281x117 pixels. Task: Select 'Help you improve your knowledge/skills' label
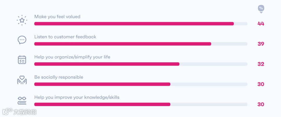pos(77,97)
